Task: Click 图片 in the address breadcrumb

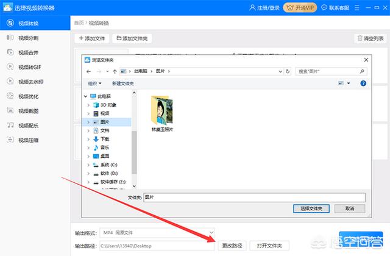Action: coord(160,71)
